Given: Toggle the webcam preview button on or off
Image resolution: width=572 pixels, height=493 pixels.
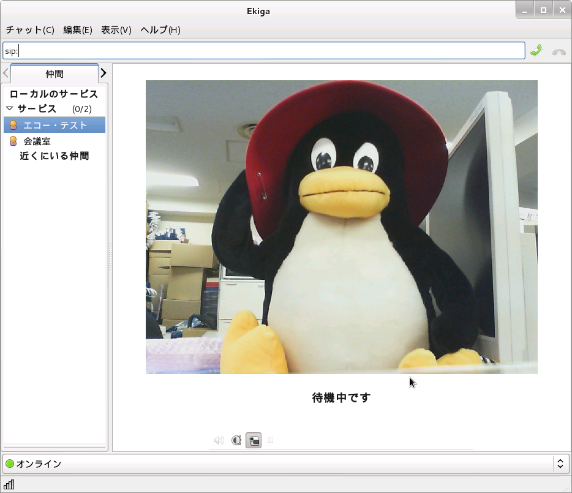Looking at the screenshot, I should pos(254,440).
